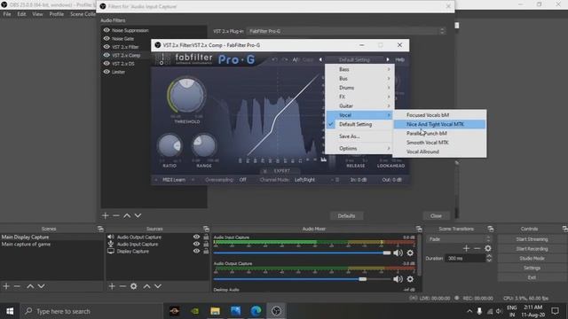Open Audio Output Capture mixer settings gear
Image resolution: width=568 pixels, height=319 pixels.
tap(410, 279)
